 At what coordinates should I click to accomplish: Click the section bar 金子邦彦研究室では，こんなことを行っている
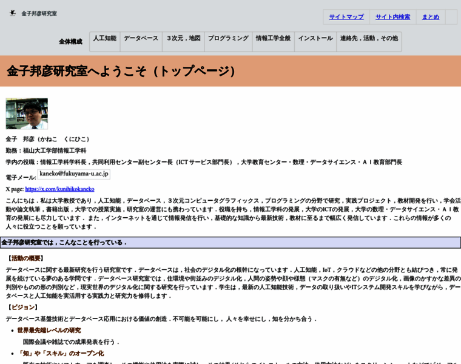tap(231, 243)
